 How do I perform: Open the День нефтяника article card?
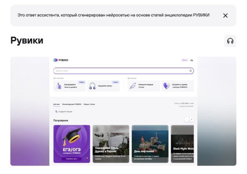pos(150,144)
